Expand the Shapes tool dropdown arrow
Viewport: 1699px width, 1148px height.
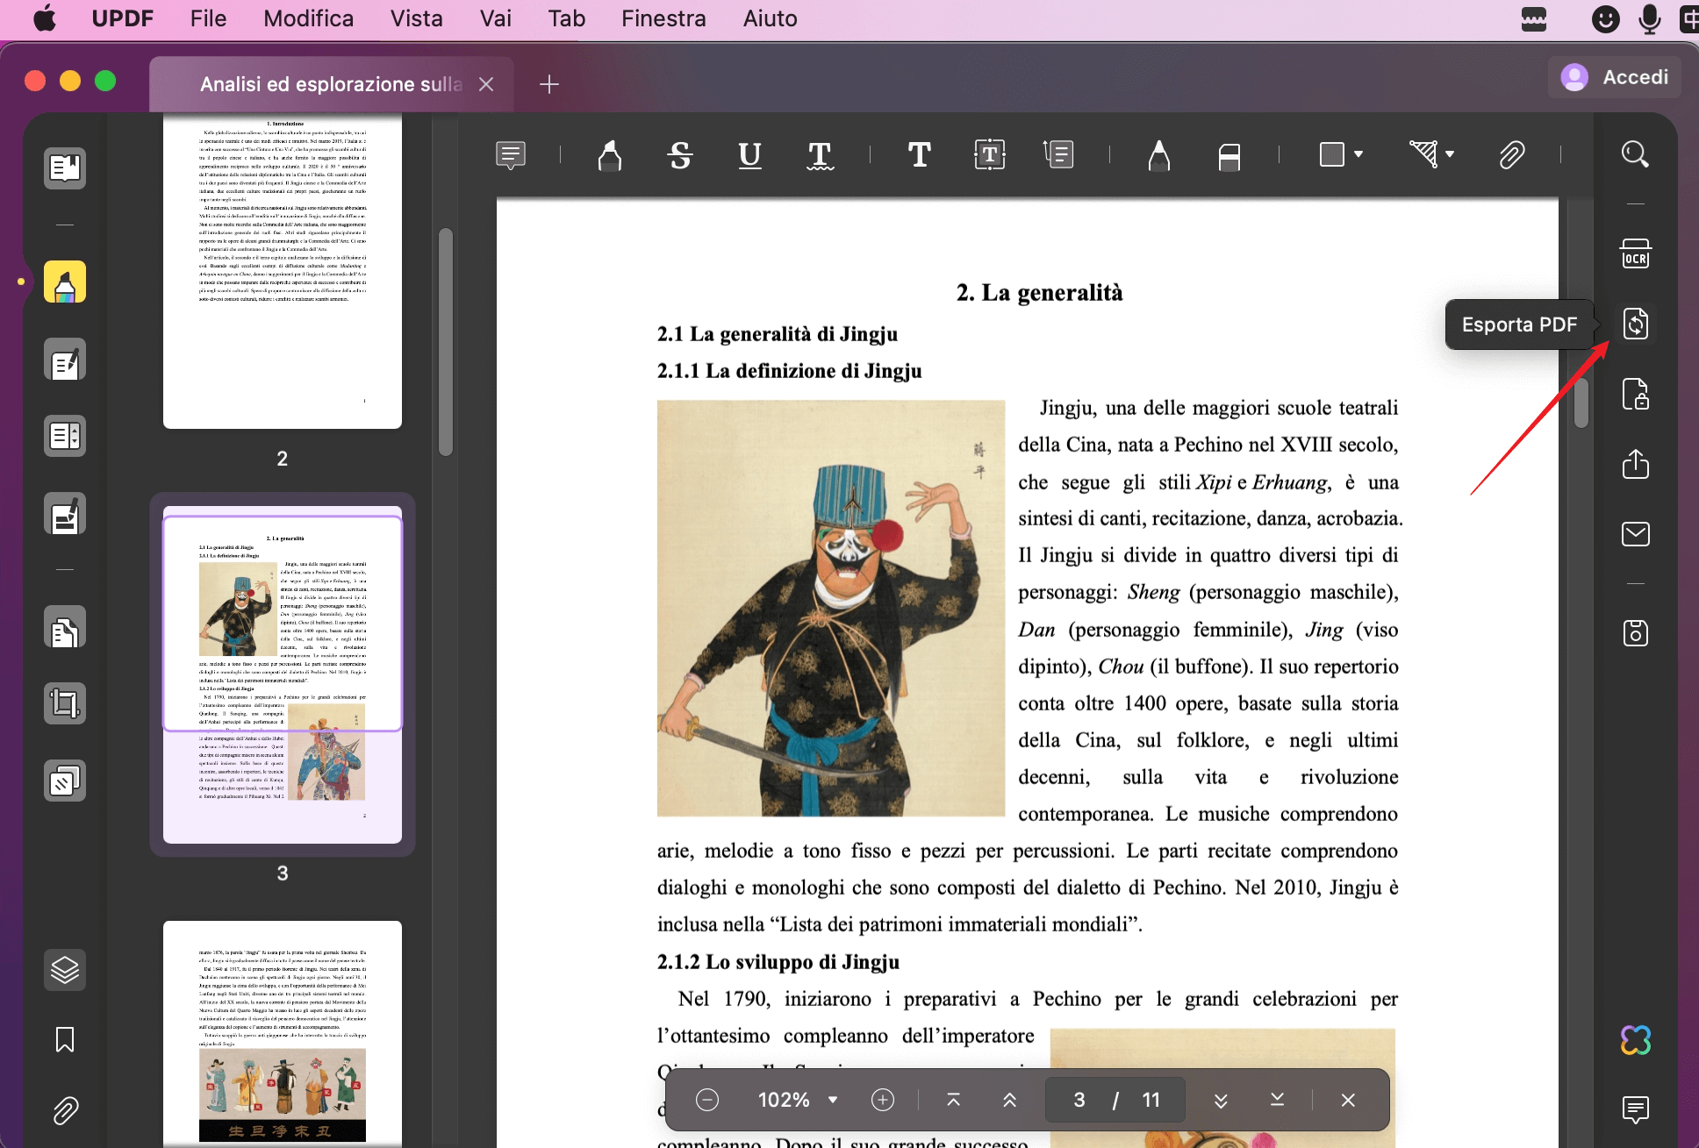1358,154
